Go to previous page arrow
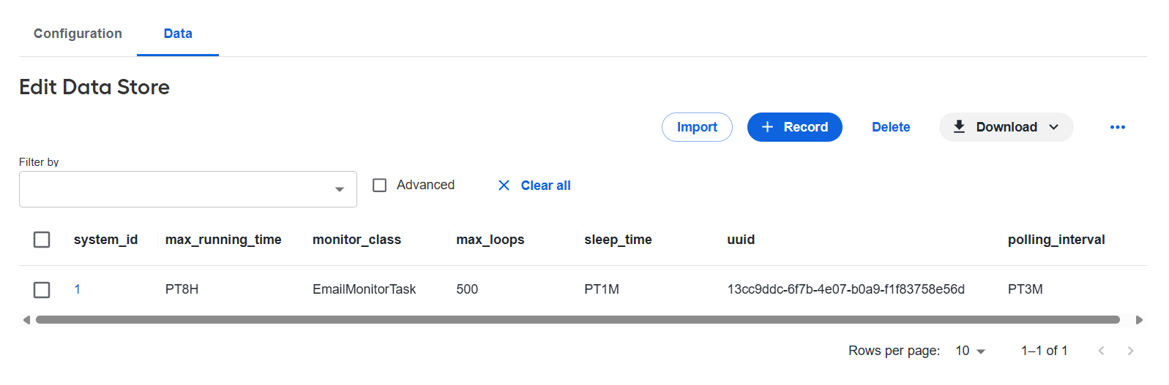Image resolution: width=1169 pixels, height=385 pixels. [x=1101, y=351]
